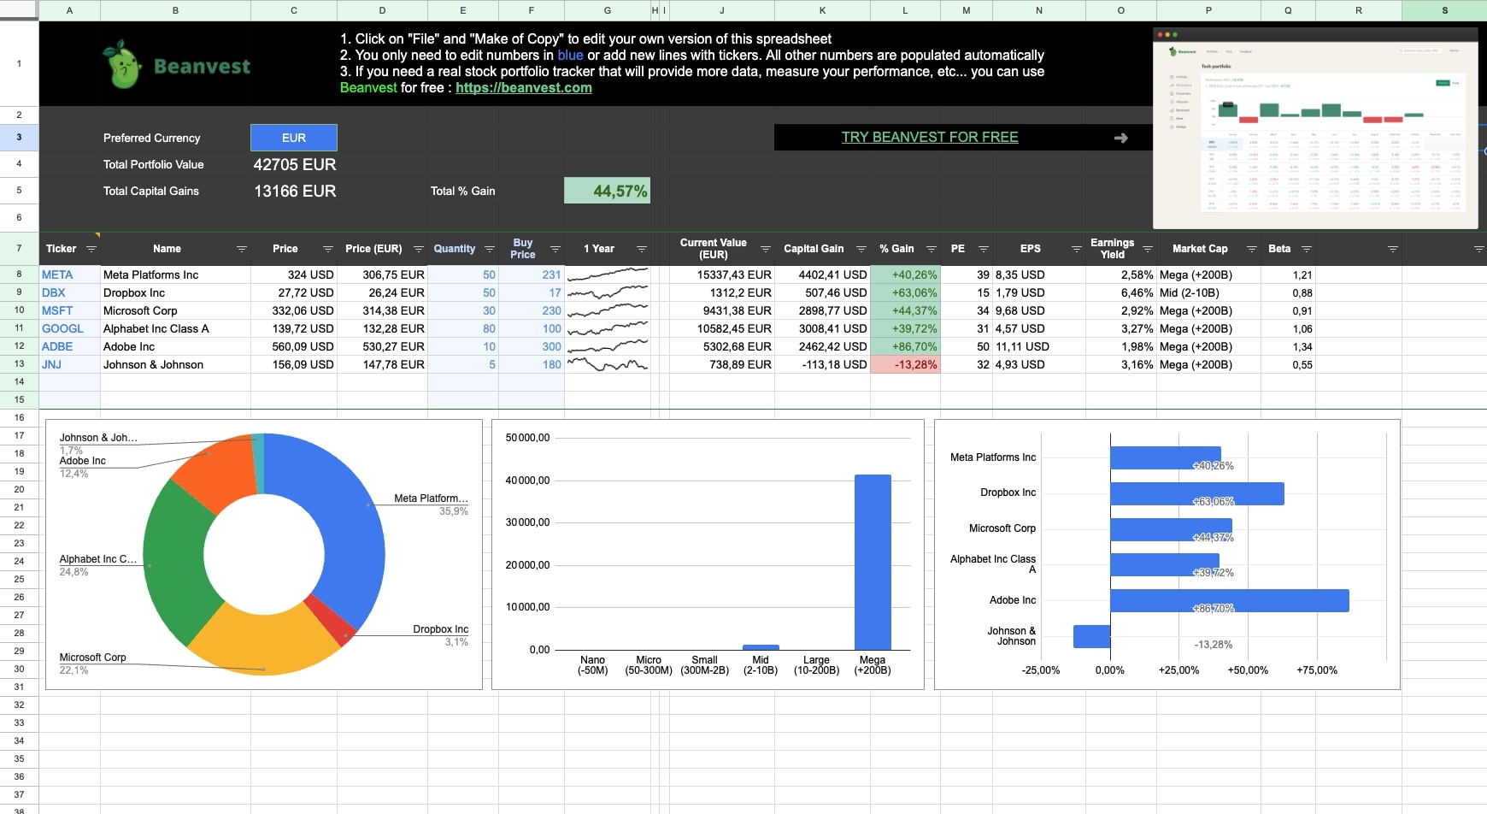1487x814 pixels.
Task: Select Adobe buy price 300 cell
Action: pyautogui.click(x=532, y=346)
